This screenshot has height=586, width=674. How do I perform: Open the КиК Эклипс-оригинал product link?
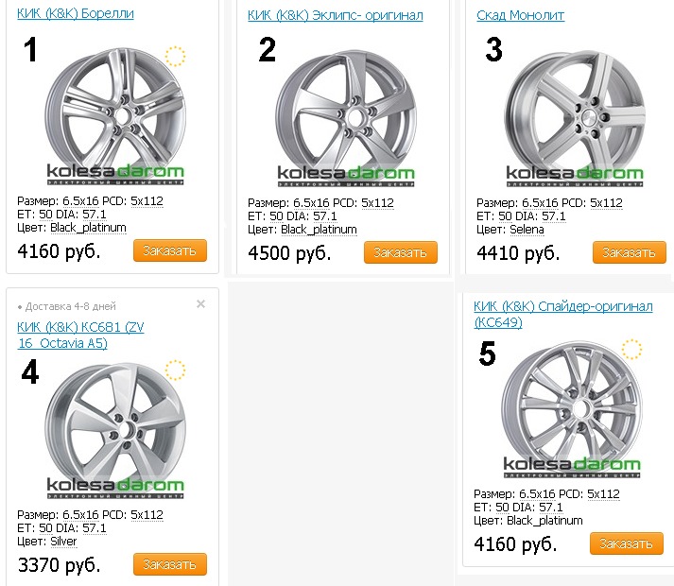click(x=335, y=15)
